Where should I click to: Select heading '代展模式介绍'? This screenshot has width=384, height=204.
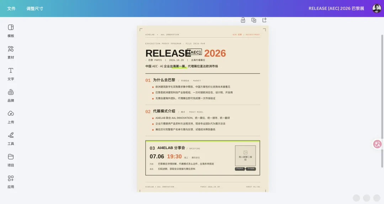click(164, 111)
